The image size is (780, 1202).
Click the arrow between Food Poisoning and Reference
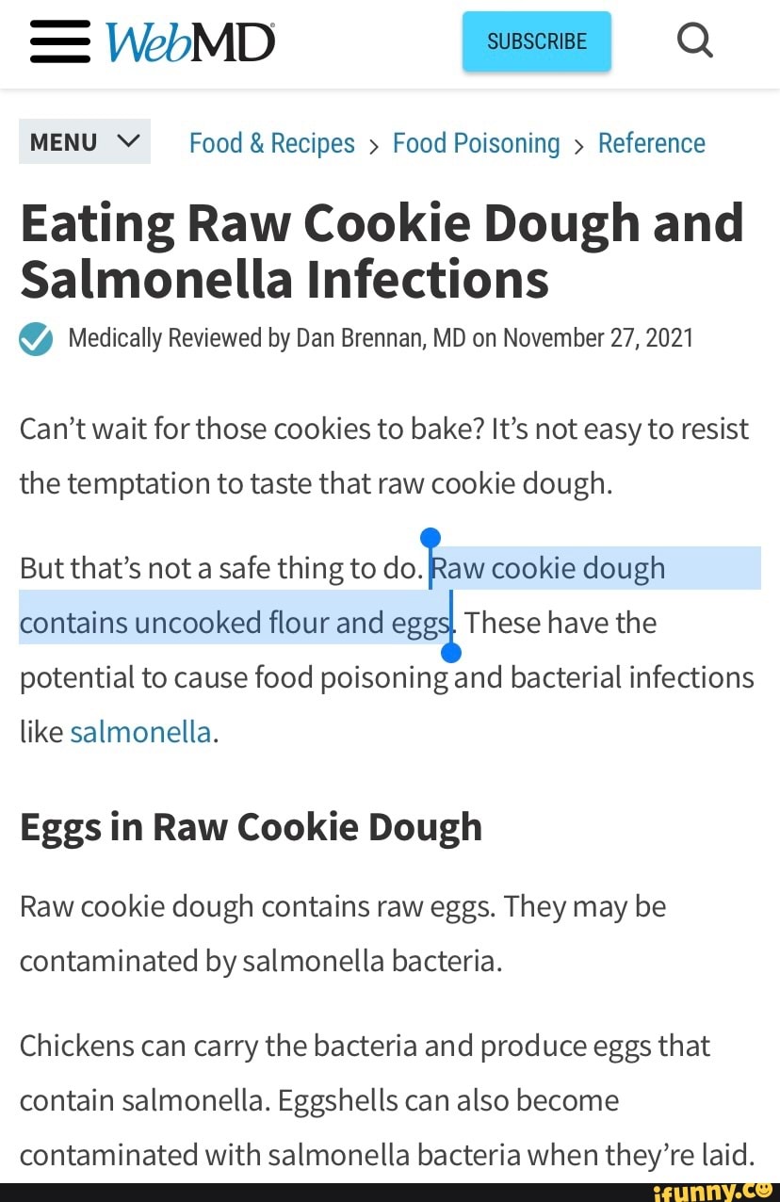578,145
